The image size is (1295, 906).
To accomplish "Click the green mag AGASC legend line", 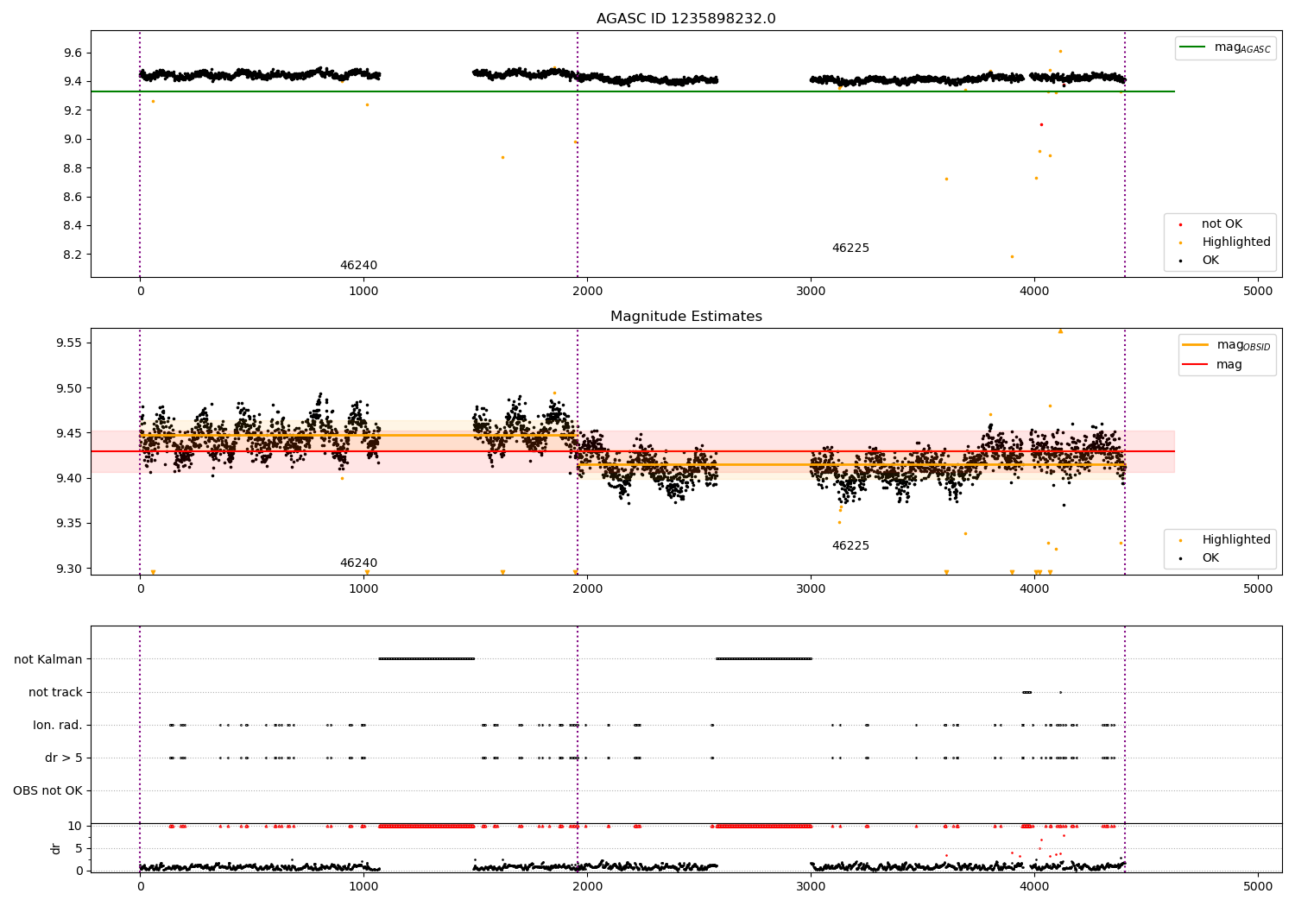I will (1194, 47).
